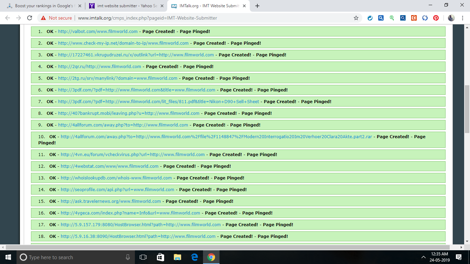The width and height of the screenshot is (470, 264).
Task: Open the Chrome three-dot menu
Action: (x=462, y=18)
